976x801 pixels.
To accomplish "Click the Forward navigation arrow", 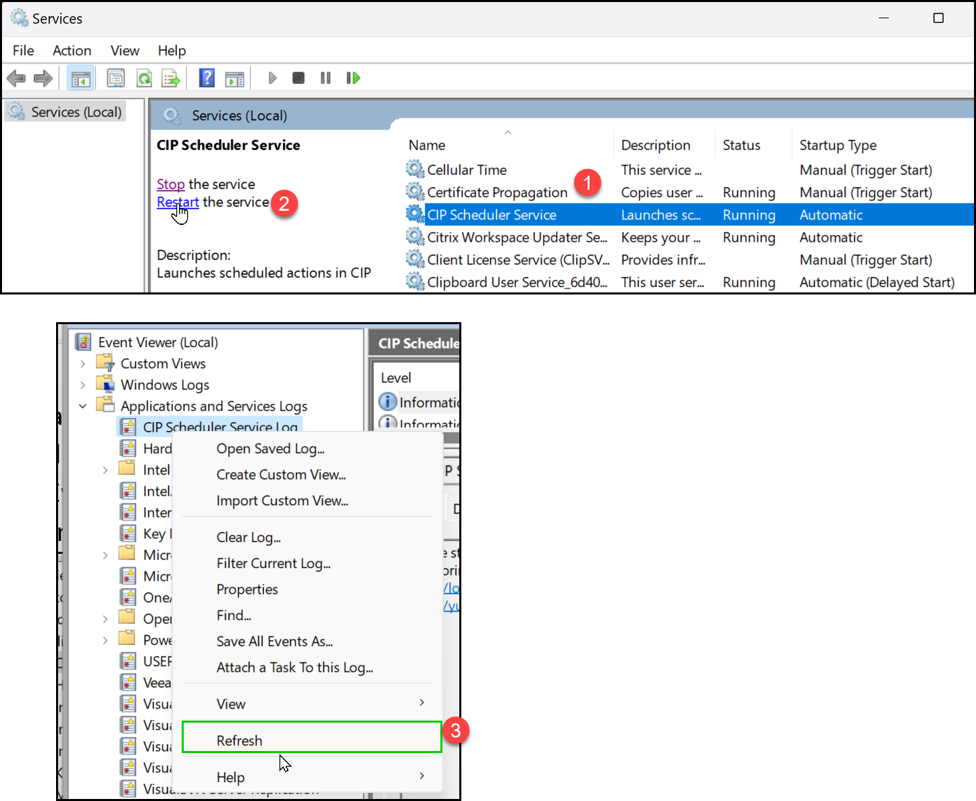I will coord(43,78).
